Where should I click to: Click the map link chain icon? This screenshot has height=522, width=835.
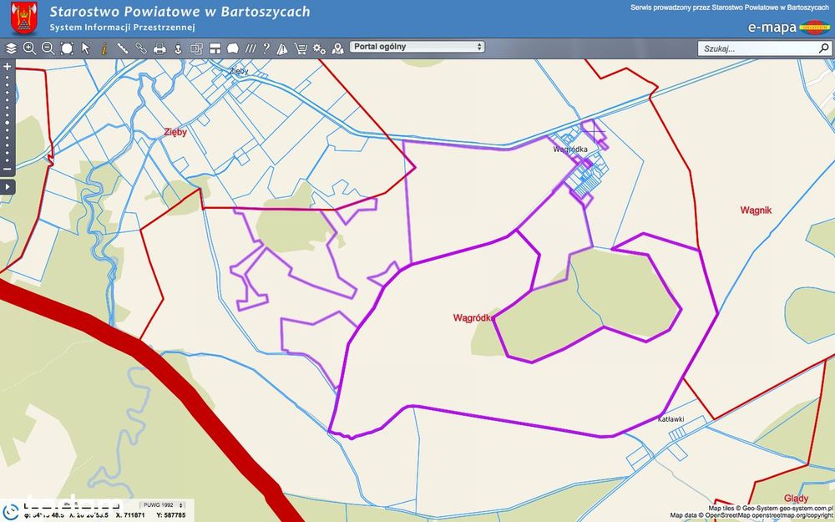[x=140, y=49]
